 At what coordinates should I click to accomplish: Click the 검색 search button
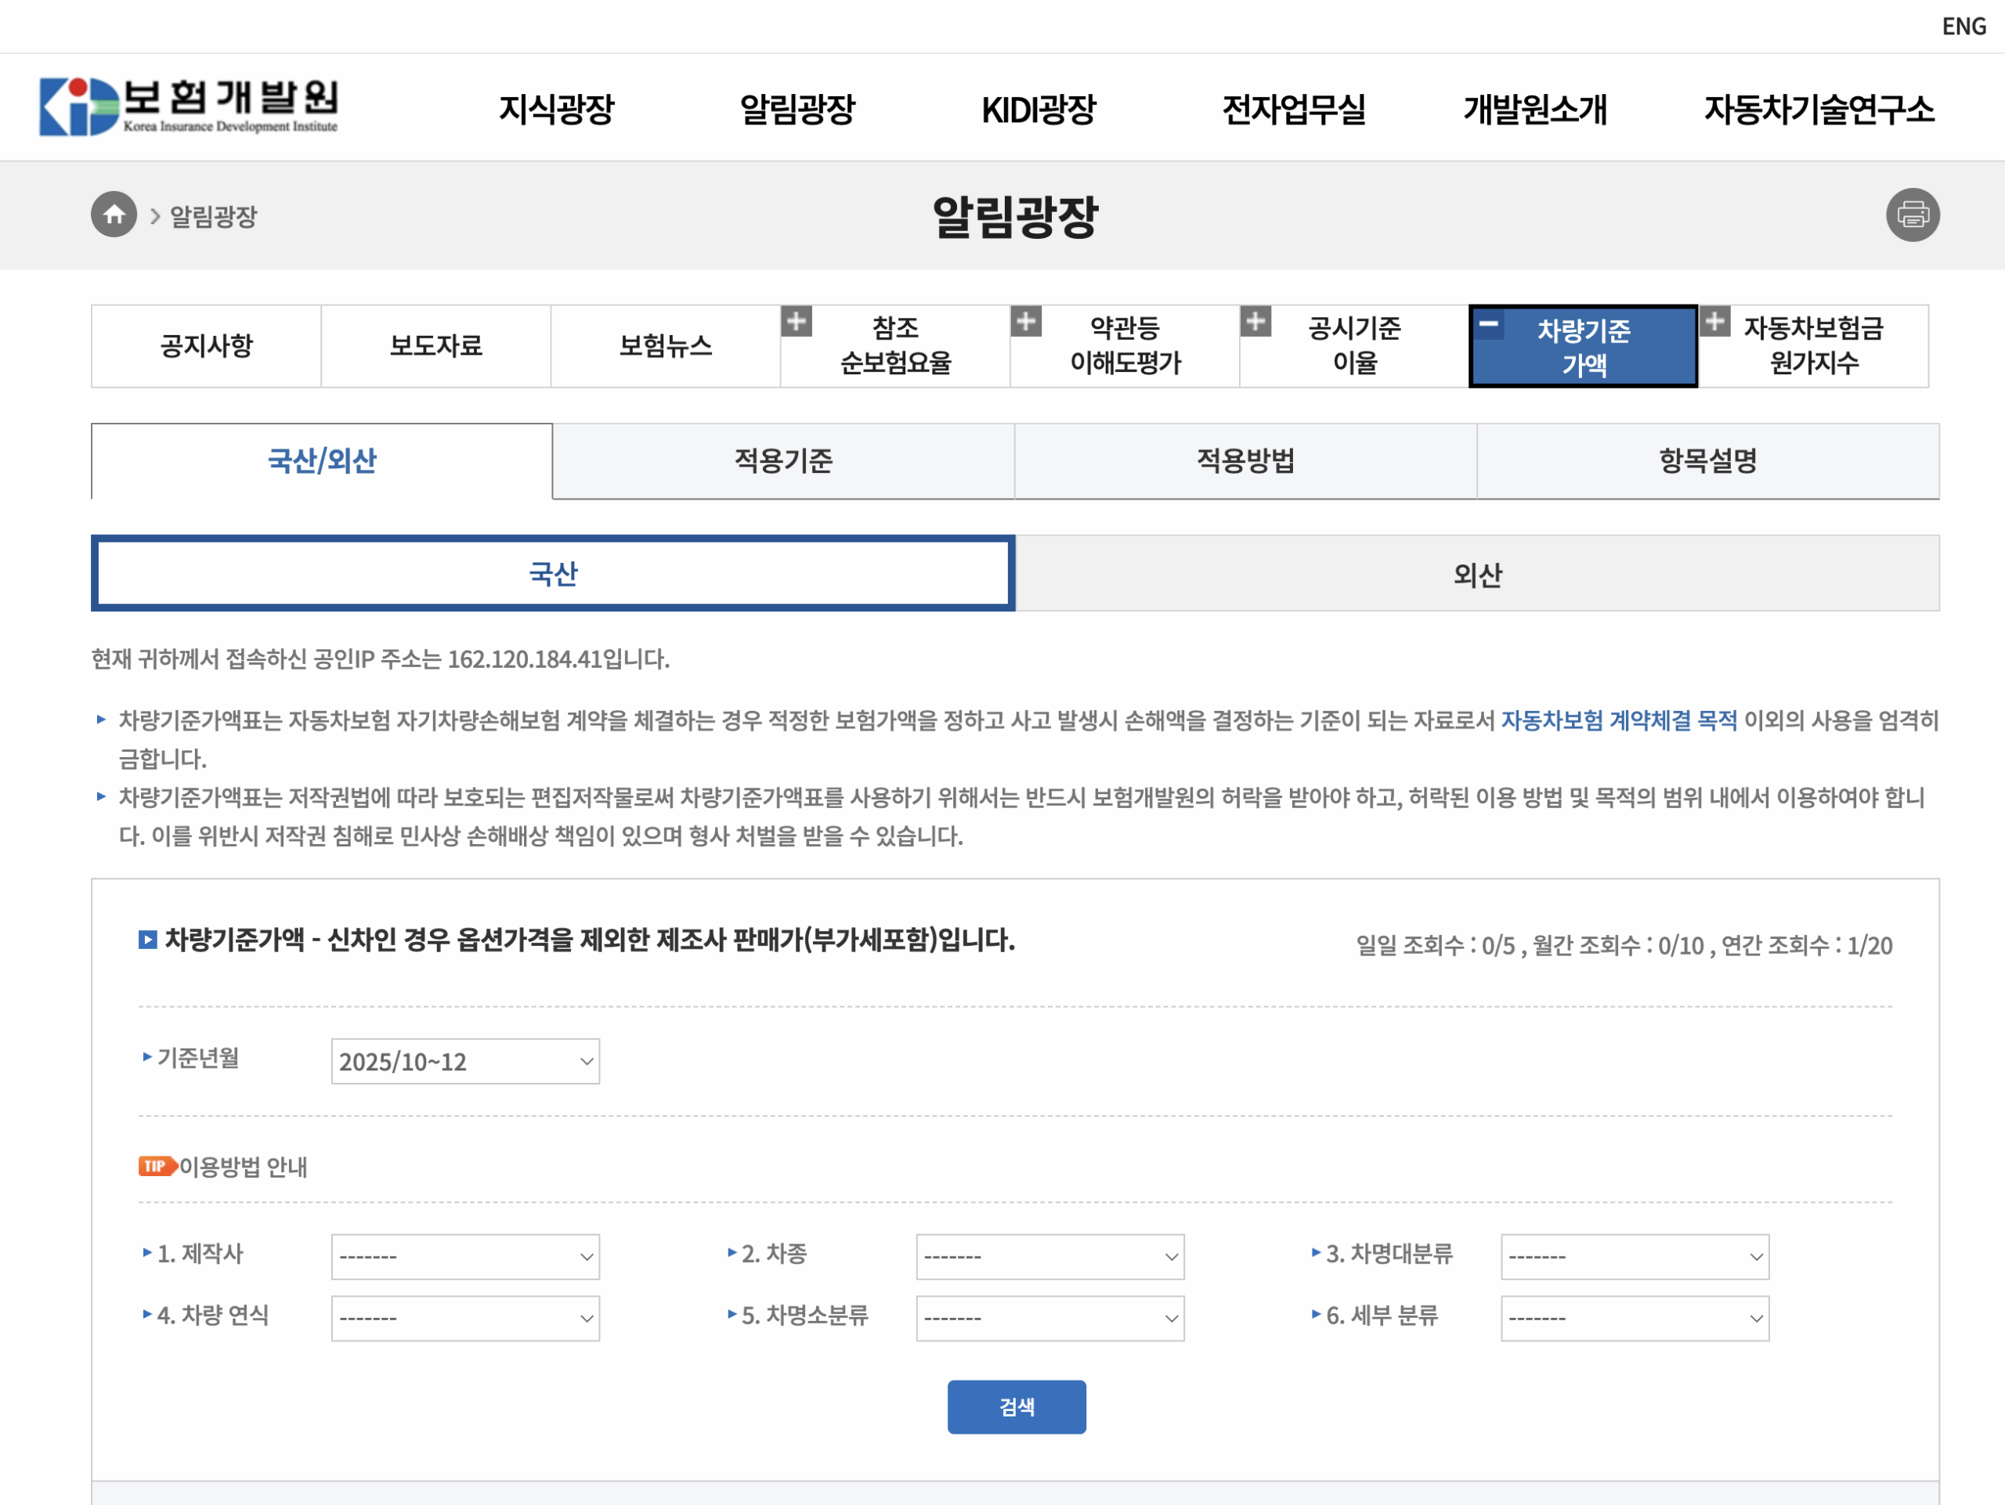point(1016,1406)
